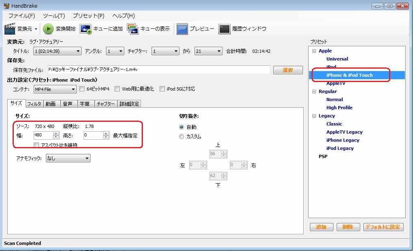Toggle the Web用に最適化 checkbox
413x251 pixels.
point(117,89)
